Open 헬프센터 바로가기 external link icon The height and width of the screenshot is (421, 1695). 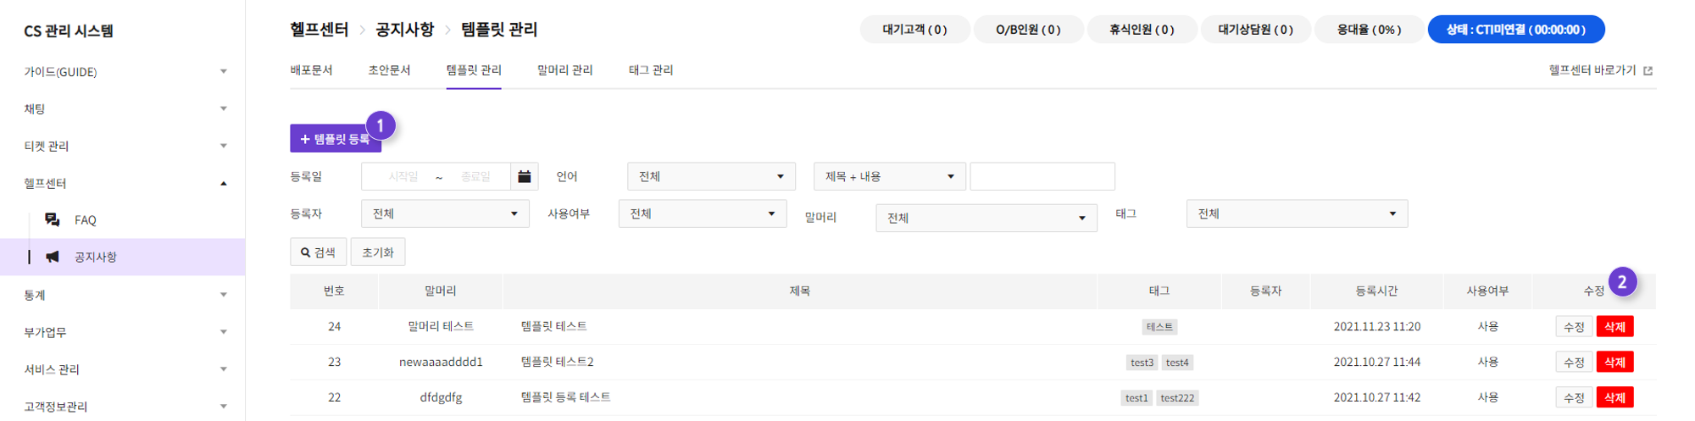pos(1648,70)
